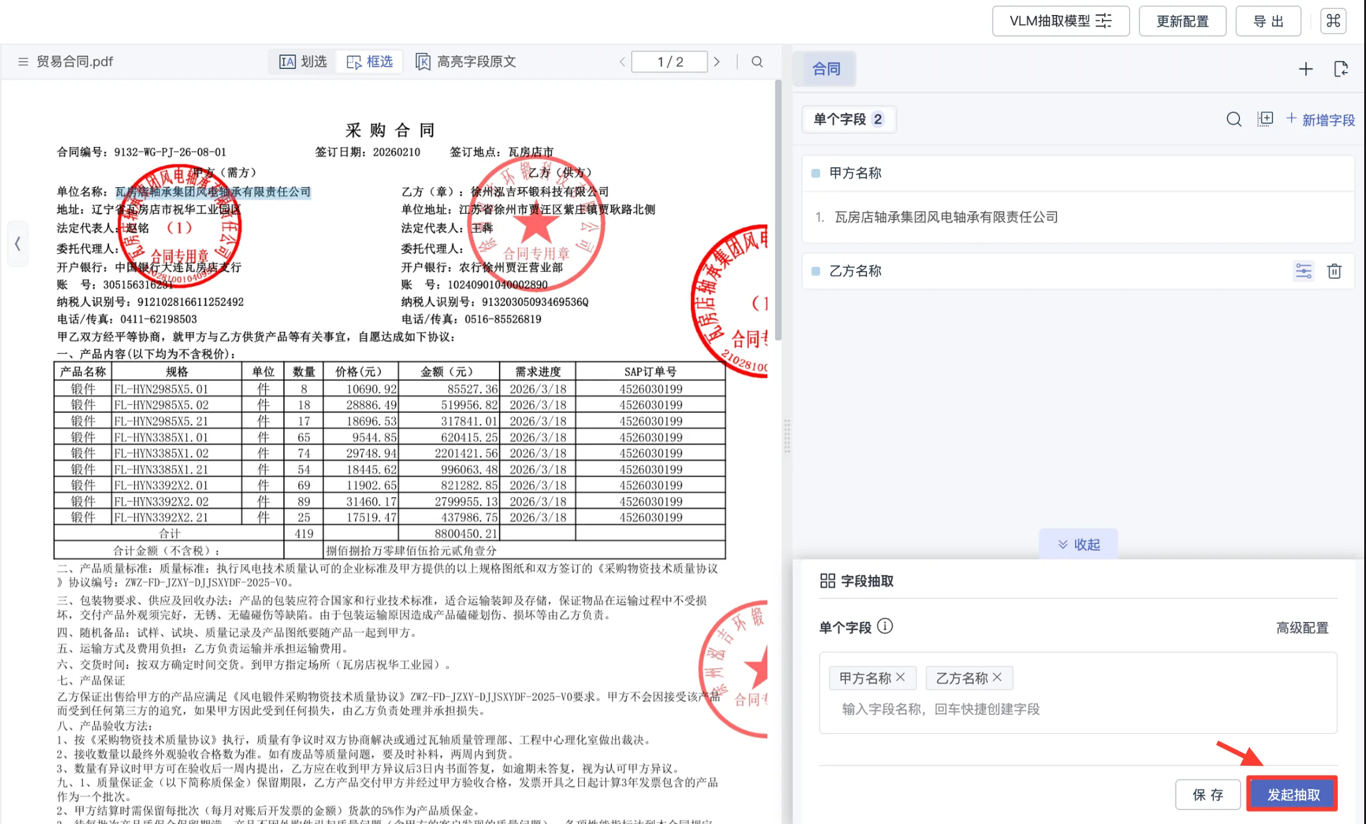Open the keyboard shortcut command icon

coord(1333,21)
